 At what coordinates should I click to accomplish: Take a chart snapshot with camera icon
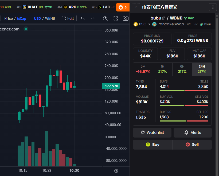(x=126, y=18)
